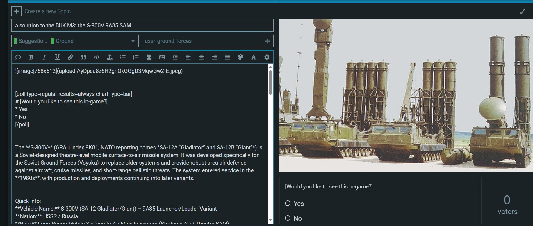Viewport: 533px width, 226px height.
Task: Add a blockquote using the quote icon
Action: coord(83,57)
